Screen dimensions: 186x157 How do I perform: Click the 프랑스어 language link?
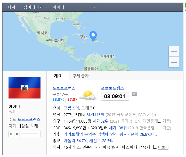point(71,108)
